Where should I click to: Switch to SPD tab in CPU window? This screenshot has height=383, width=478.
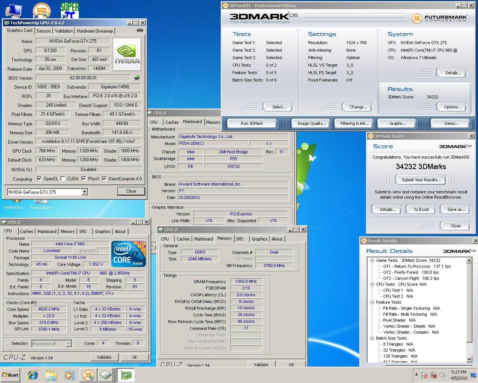click(83, 232)
